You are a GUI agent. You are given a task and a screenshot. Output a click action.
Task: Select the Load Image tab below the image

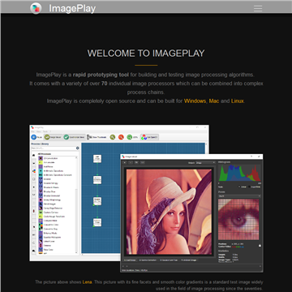click(130, 260)
